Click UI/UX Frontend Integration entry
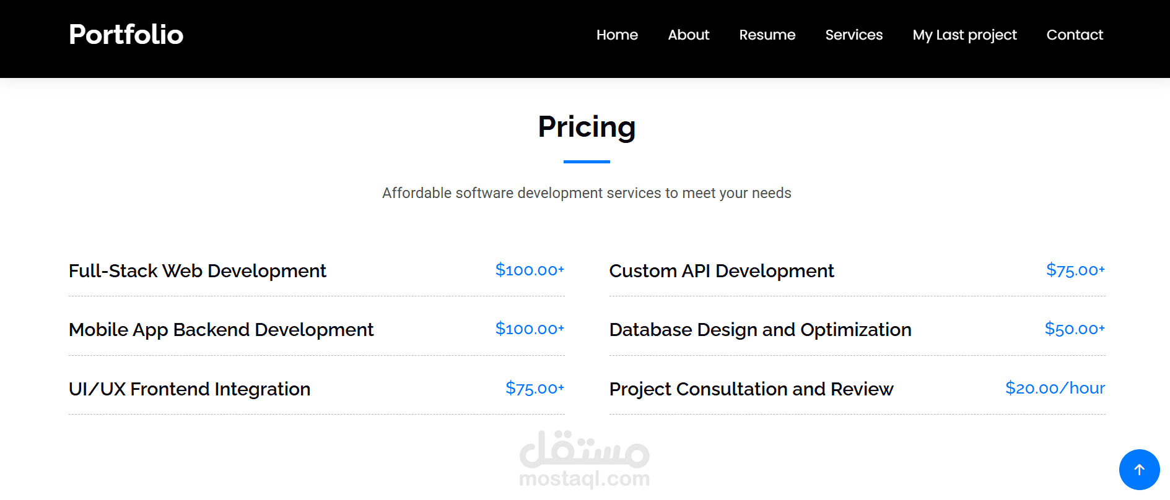 click(190, 389)
